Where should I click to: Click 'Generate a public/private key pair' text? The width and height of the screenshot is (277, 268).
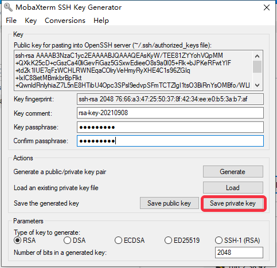click(x=60, y=172)
